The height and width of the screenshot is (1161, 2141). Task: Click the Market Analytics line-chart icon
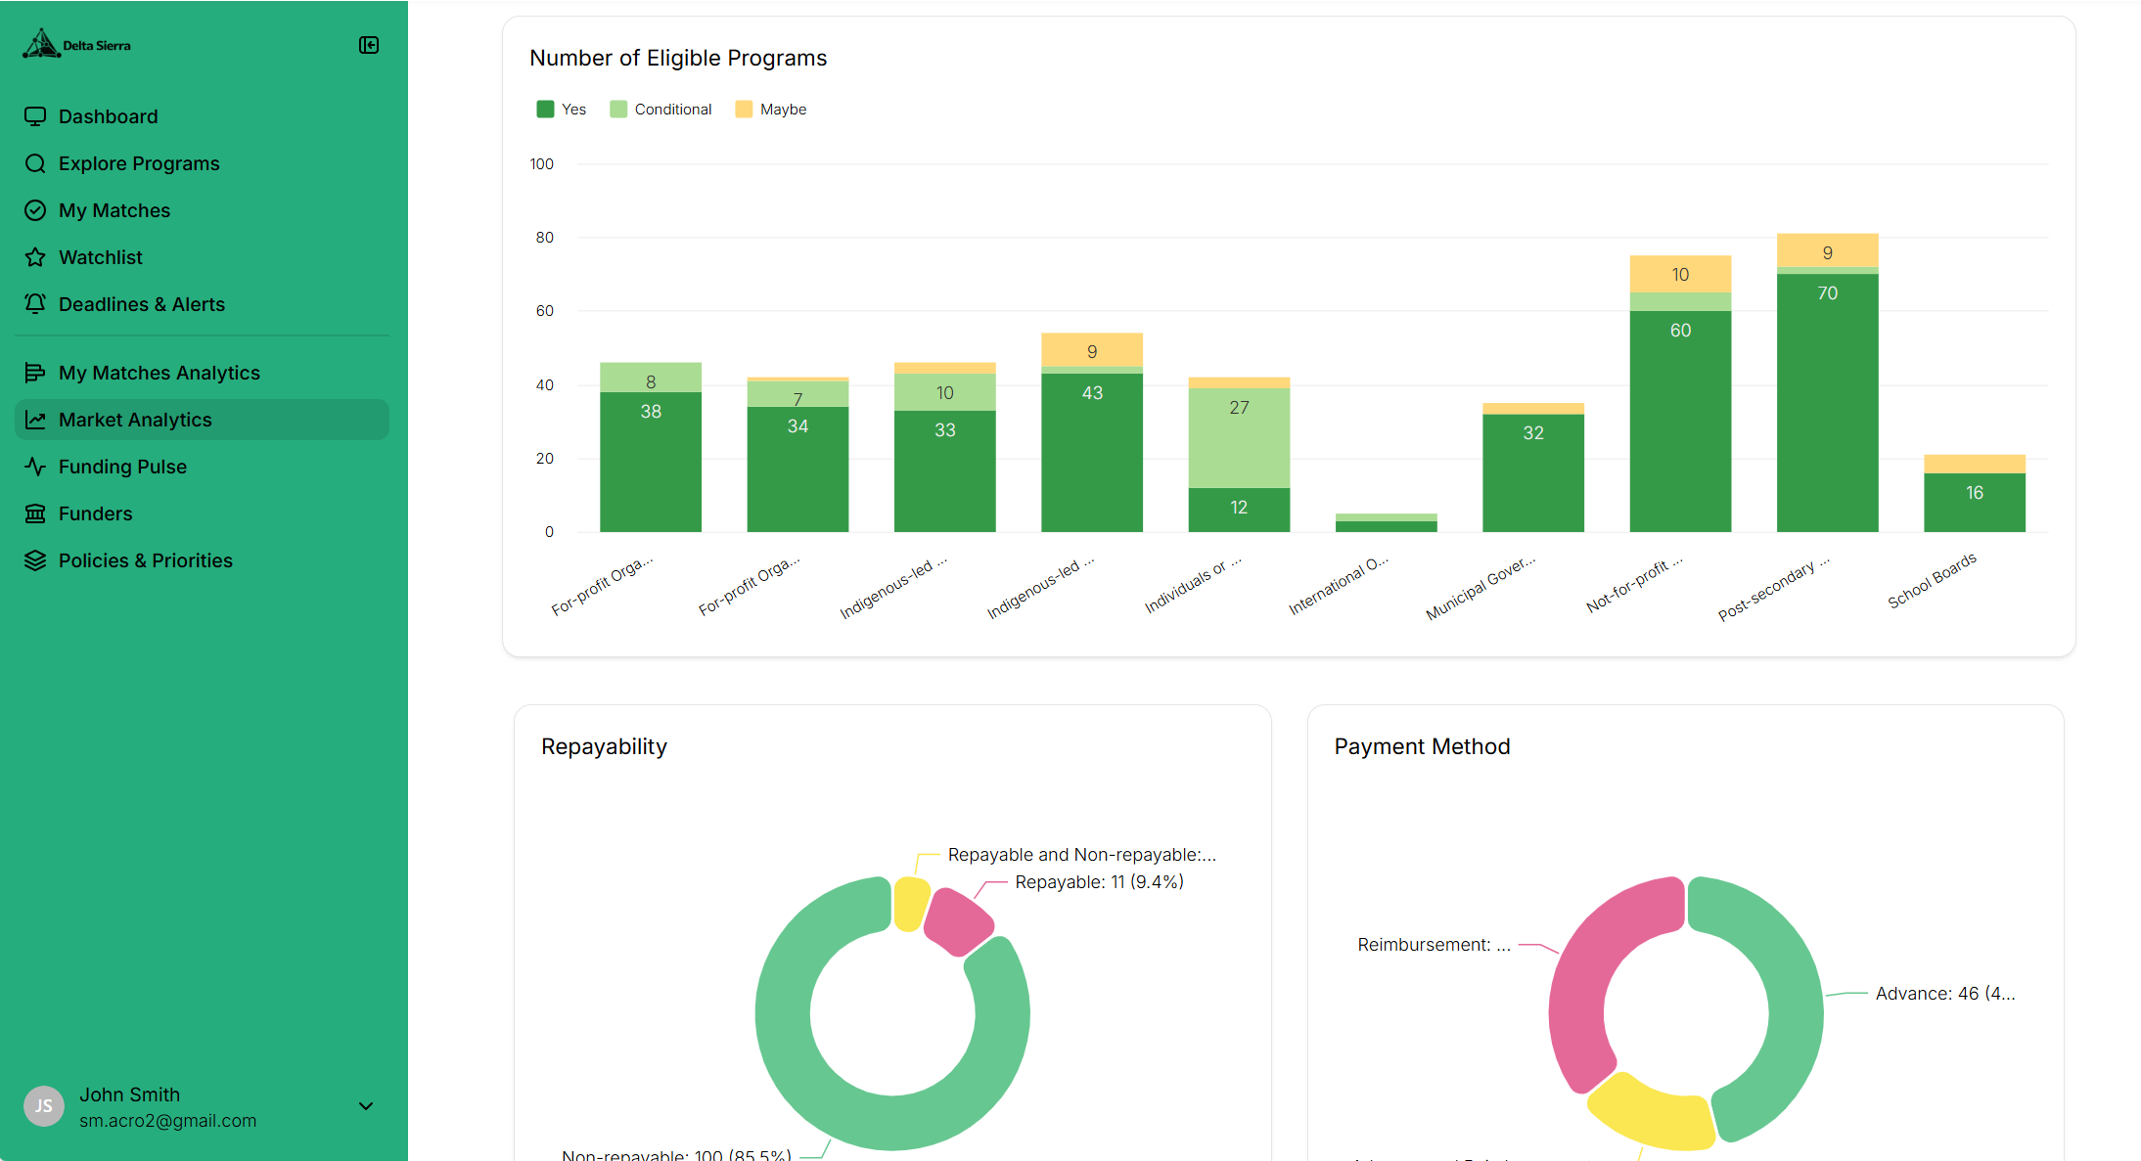coord(35,420)
